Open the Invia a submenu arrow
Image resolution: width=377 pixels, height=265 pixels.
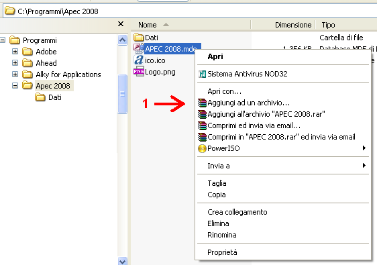(x=364, y=166)
